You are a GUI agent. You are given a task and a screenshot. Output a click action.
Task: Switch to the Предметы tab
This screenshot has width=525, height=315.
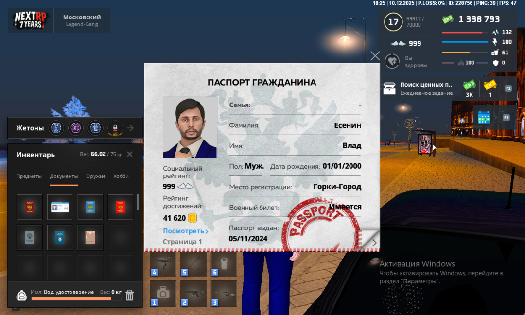[29, 176]
